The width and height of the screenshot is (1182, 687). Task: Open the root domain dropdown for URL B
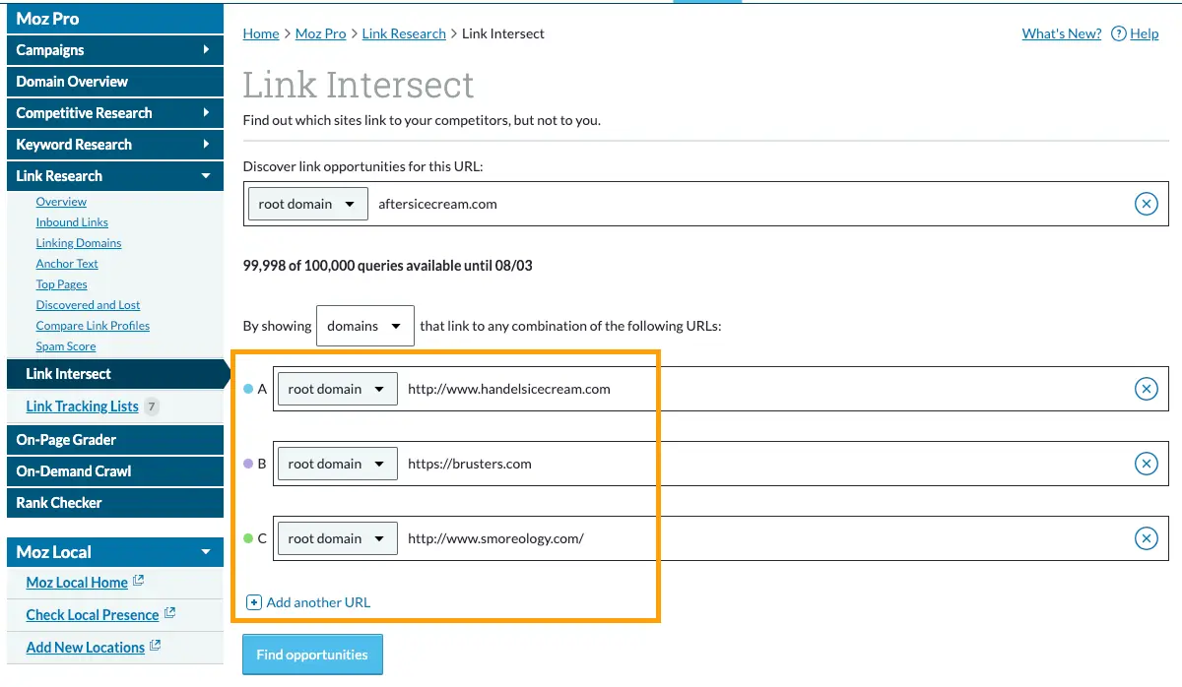pyautogui.click(x=337, y=463)
